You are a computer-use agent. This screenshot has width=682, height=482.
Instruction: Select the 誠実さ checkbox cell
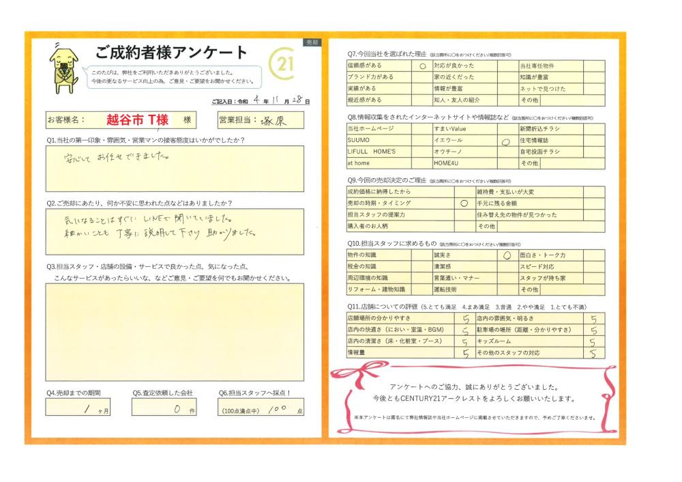coord(507,255)
